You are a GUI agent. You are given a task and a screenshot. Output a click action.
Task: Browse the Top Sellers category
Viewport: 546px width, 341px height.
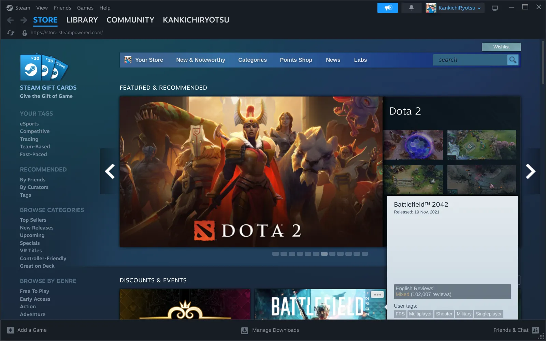coord(33,220)
